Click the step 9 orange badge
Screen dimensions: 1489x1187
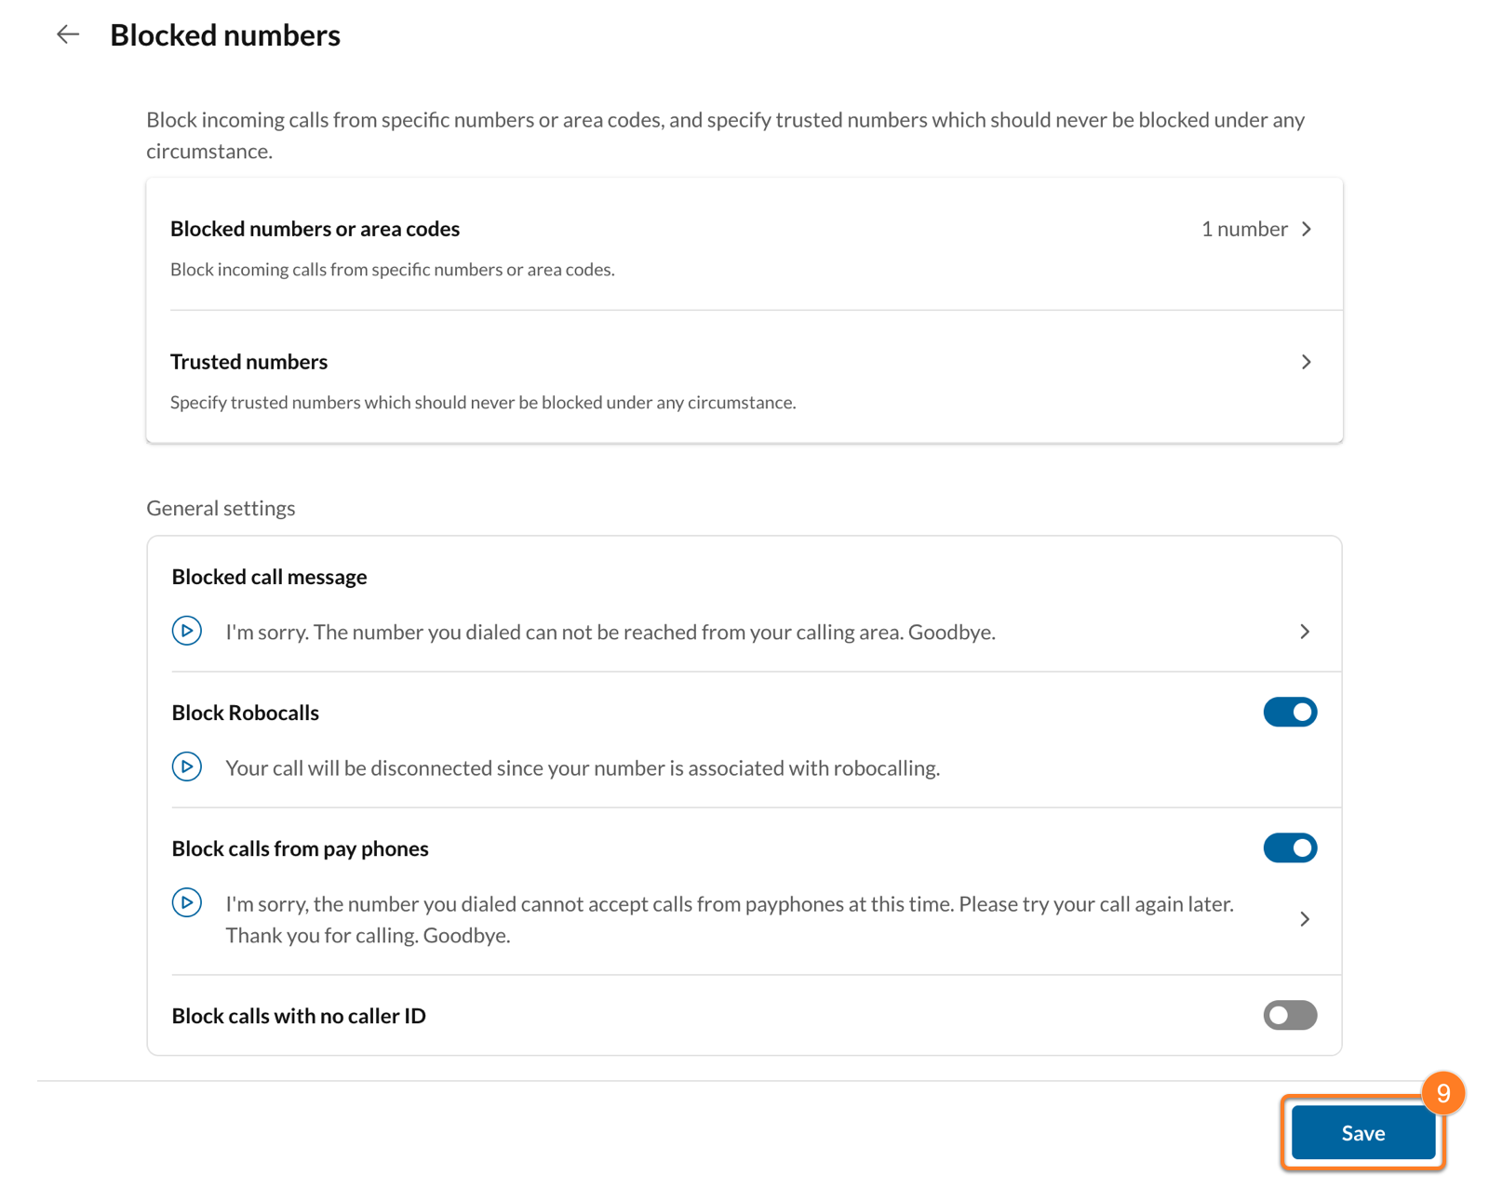click(x=1442, y=1093)
